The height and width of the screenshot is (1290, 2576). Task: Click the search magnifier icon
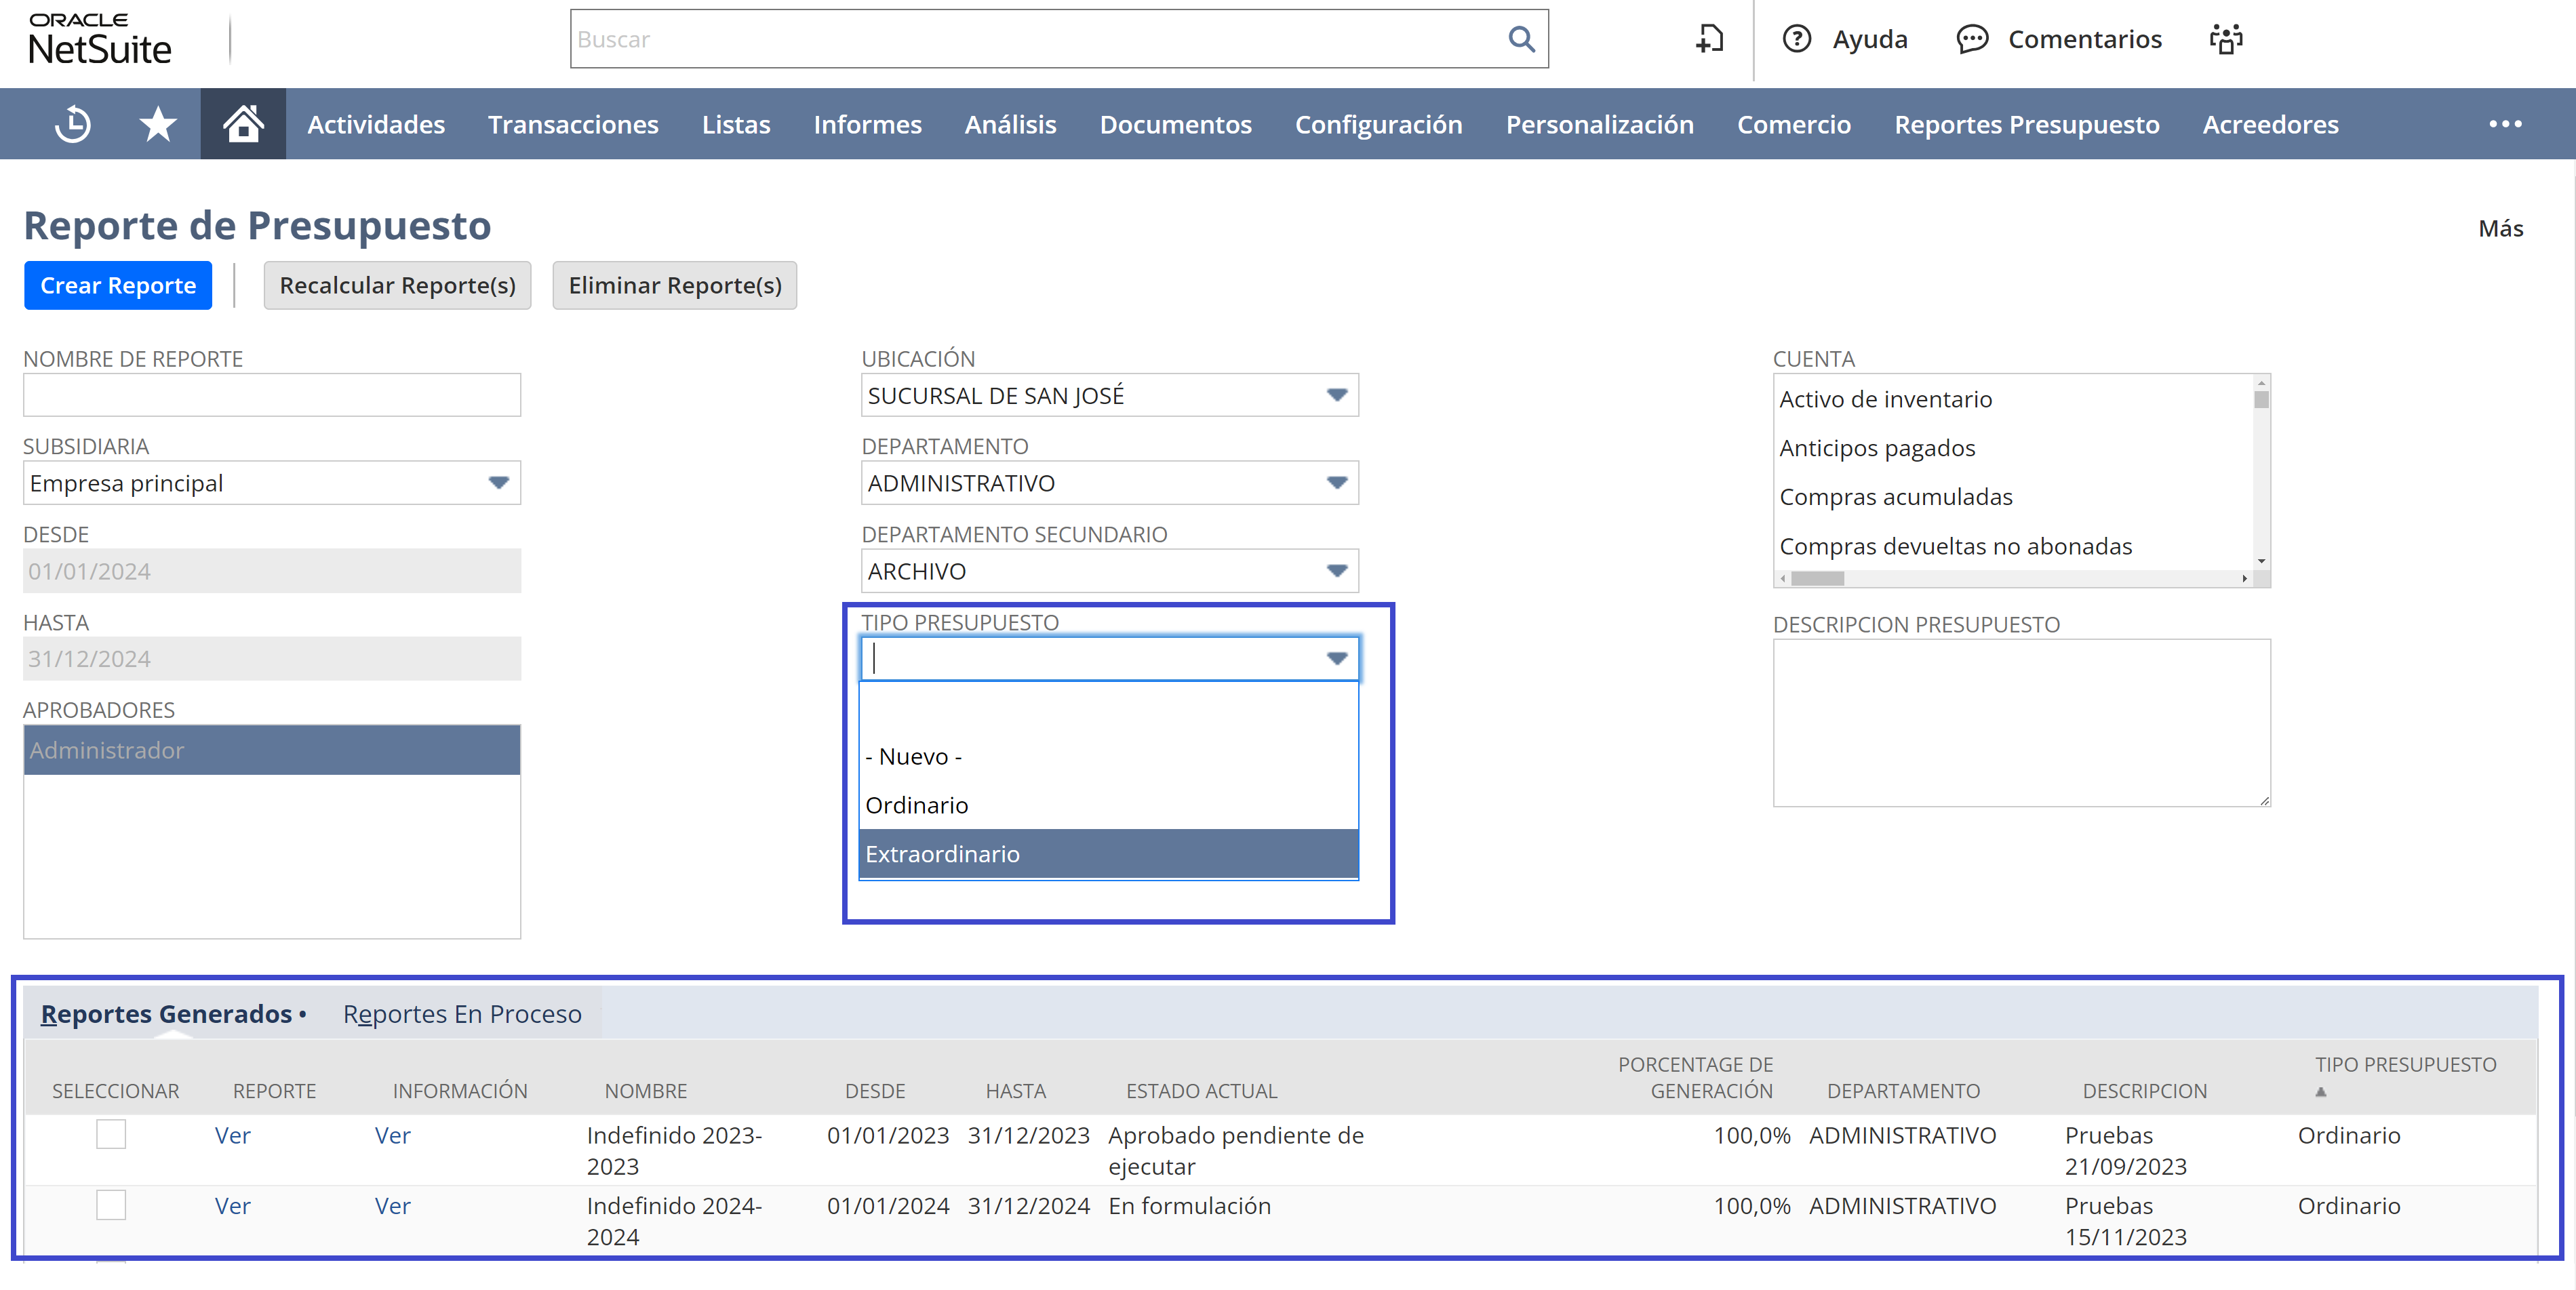1521,39
